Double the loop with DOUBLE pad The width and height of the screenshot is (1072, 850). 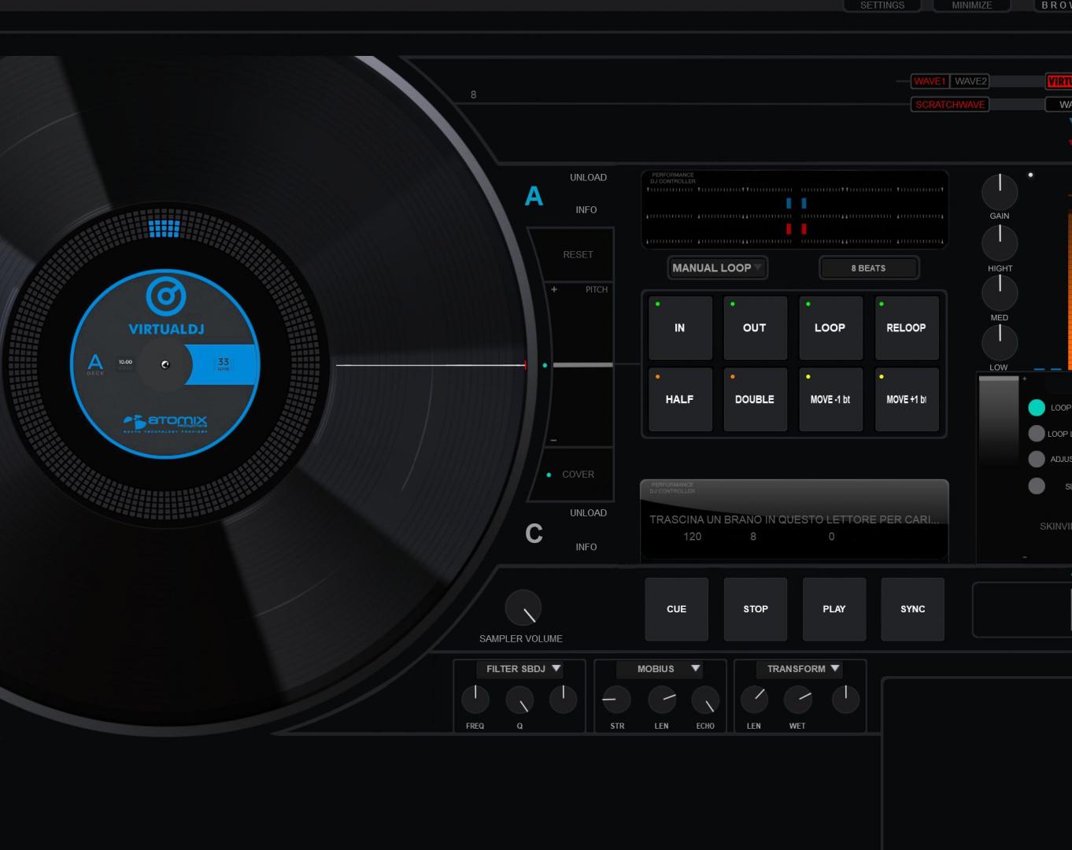755,399
